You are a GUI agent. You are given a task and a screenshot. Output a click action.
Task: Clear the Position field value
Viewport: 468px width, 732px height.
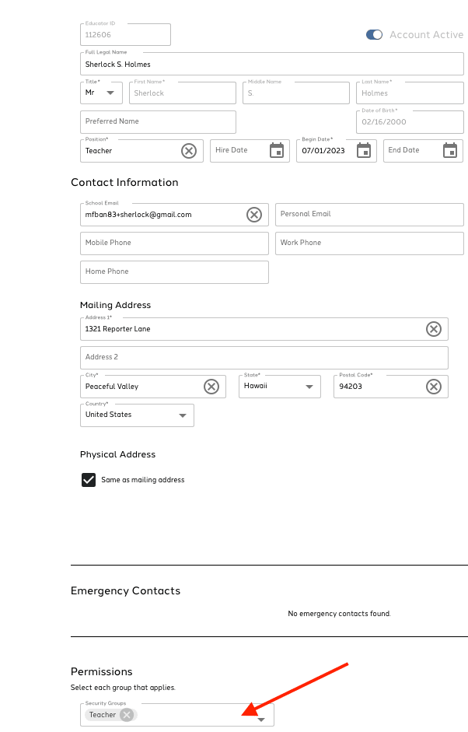[x=189, y=151]
